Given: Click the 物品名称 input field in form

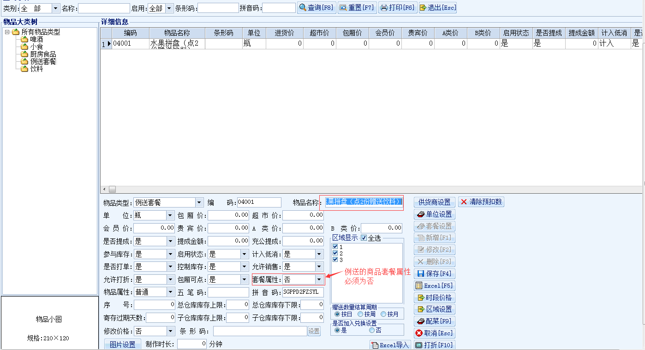Looking at the screenshot, I should 364,202.
